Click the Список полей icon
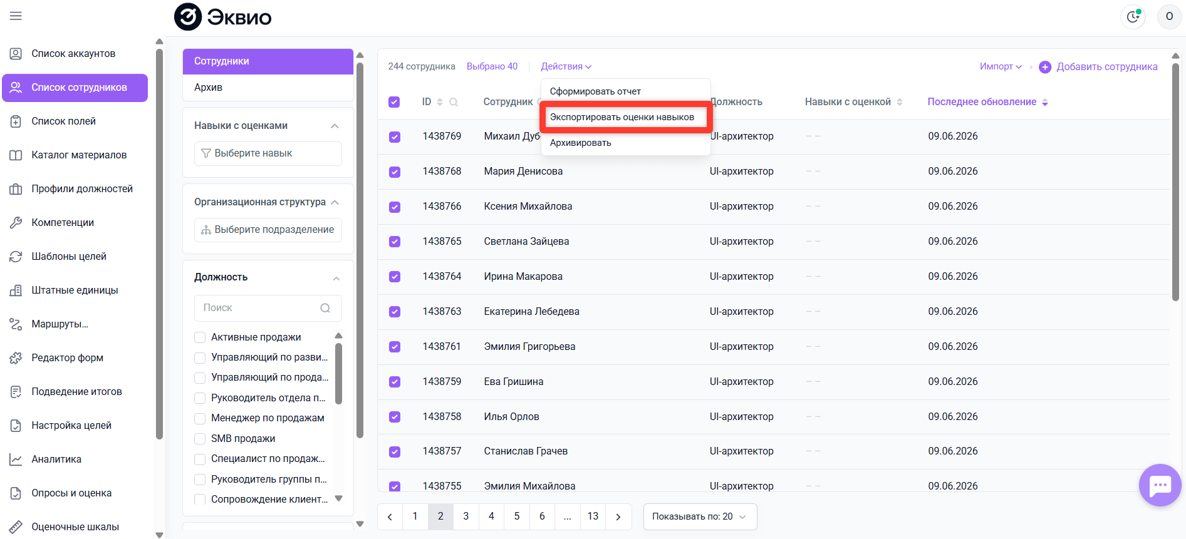This screenshot has height=539, width=1186. [16, 121]
